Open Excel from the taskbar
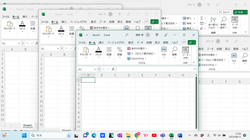Viewport: 250px width, 140px height. (x=171, y=135)
